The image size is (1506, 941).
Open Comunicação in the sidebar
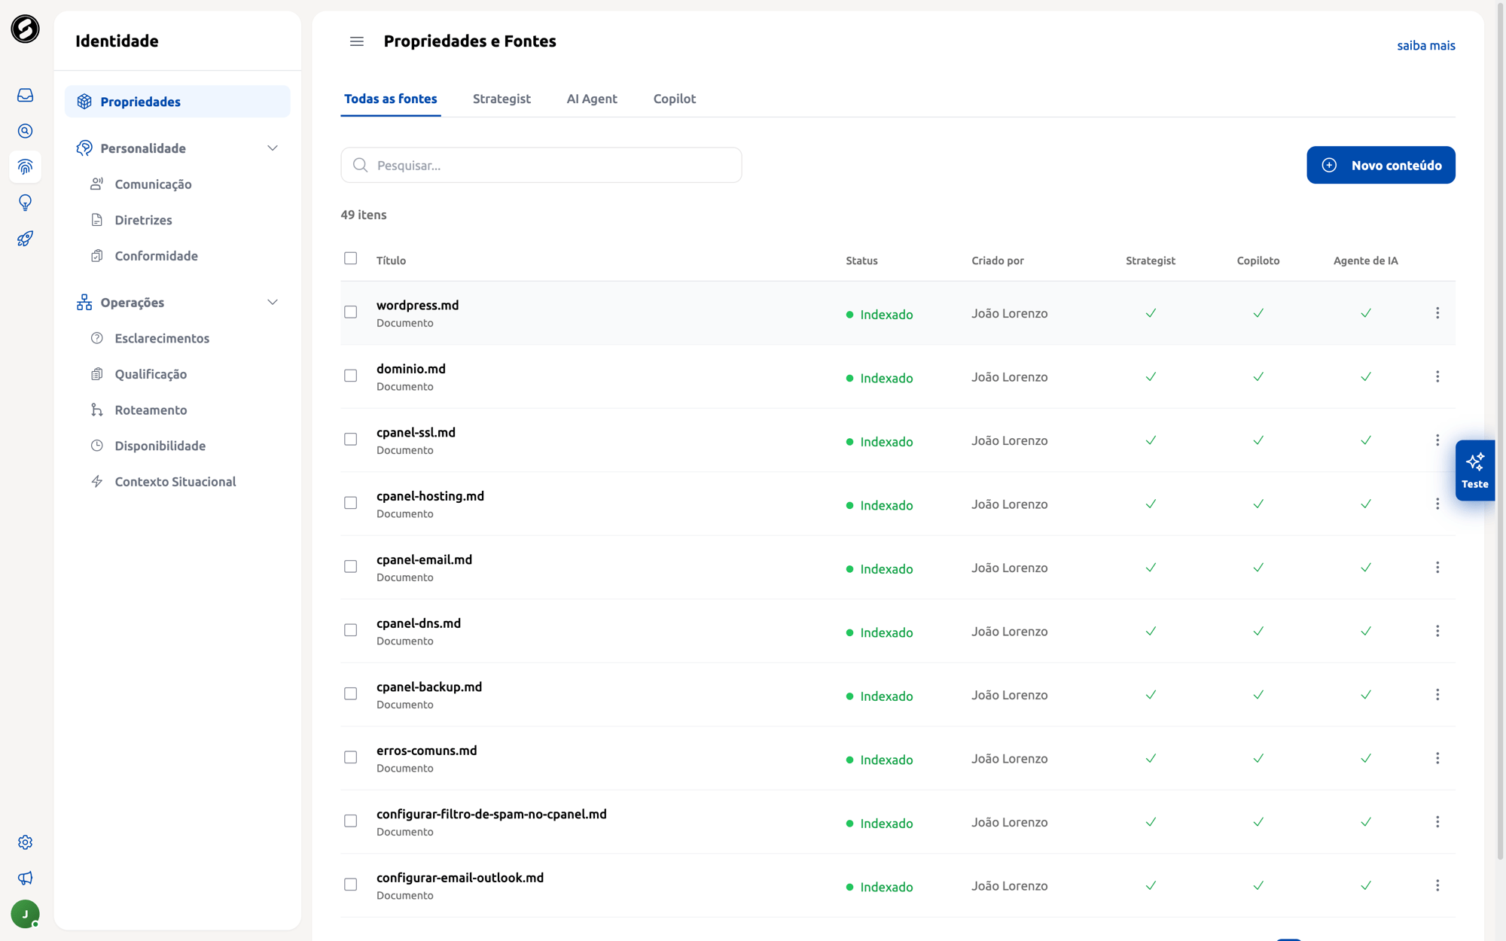click(153, 184)
